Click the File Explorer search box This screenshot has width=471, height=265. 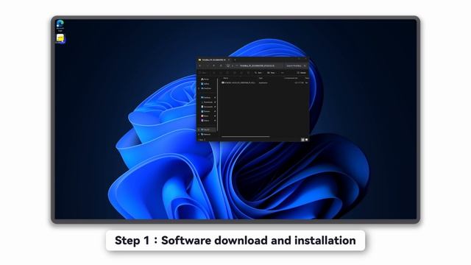[296, 66]
